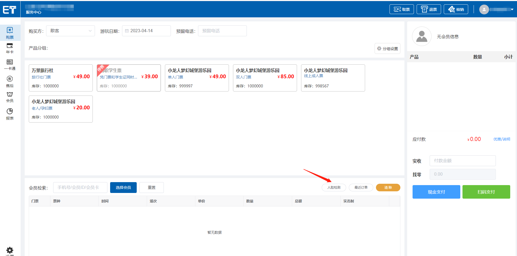Screen dimensions: 517x256
Task: Open the 会员 member sidebar icon
Action: coord(10,97)
